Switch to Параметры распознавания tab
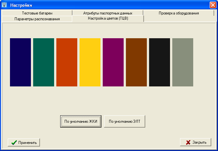Screen dimensions: 218x151 37,19
